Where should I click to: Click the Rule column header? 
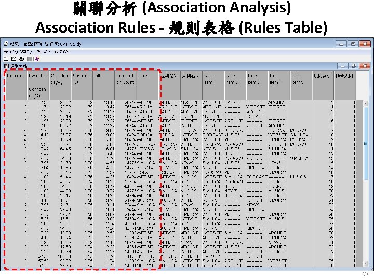(148, 85)
